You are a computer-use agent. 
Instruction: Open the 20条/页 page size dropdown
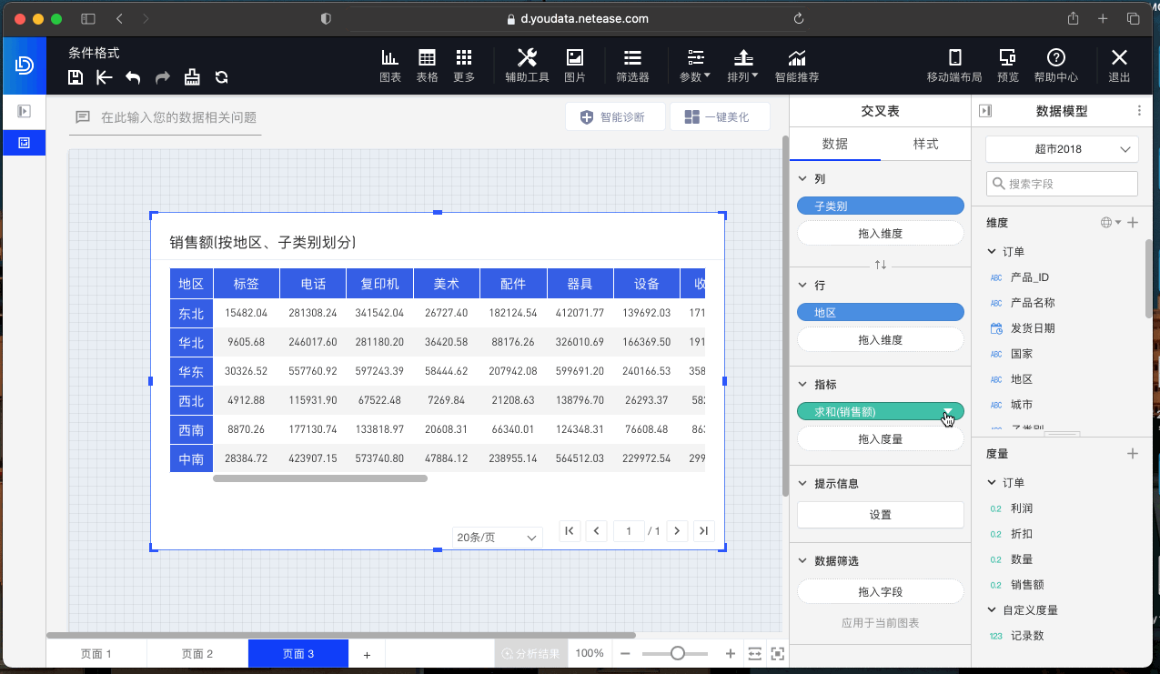[x=497, y=538]
